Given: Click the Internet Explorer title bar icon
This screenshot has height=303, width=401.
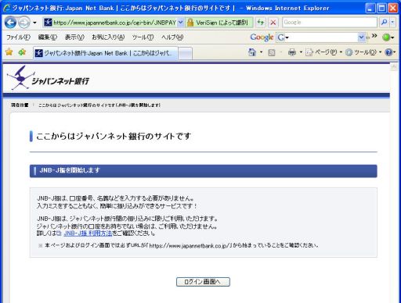Looking at the screenshot, I should 7,8.
